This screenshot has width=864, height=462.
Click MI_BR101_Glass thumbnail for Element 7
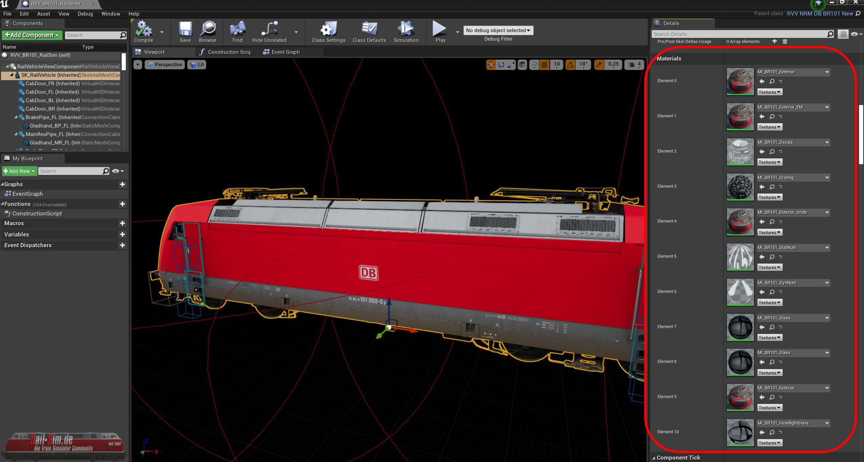740,327
